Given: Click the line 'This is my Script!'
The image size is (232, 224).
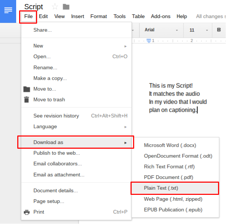Looking at the screenshot, I should (x=171, y=86).
